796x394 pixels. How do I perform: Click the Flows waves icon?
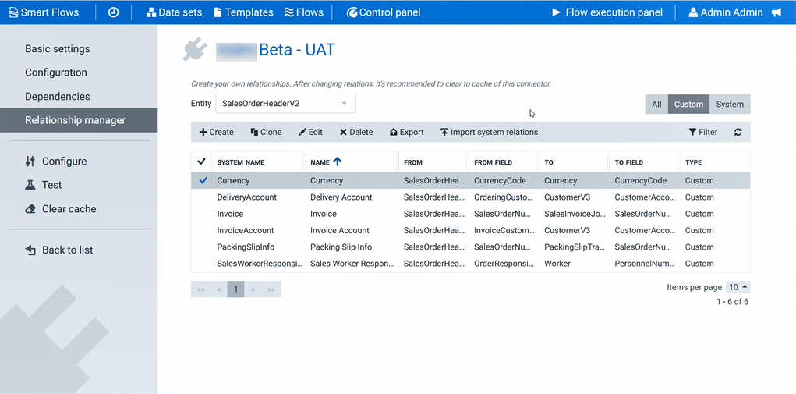[x=289, y=12]
